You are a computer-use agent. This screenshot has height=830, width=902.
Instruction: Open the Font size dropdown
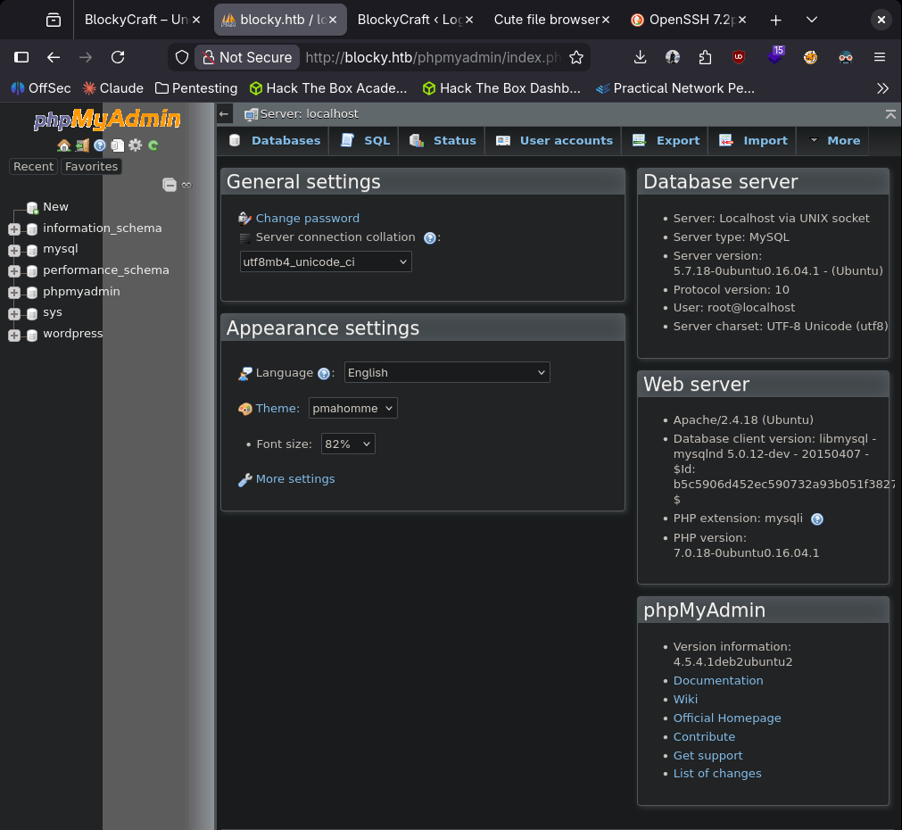click(x=348, y=444)
